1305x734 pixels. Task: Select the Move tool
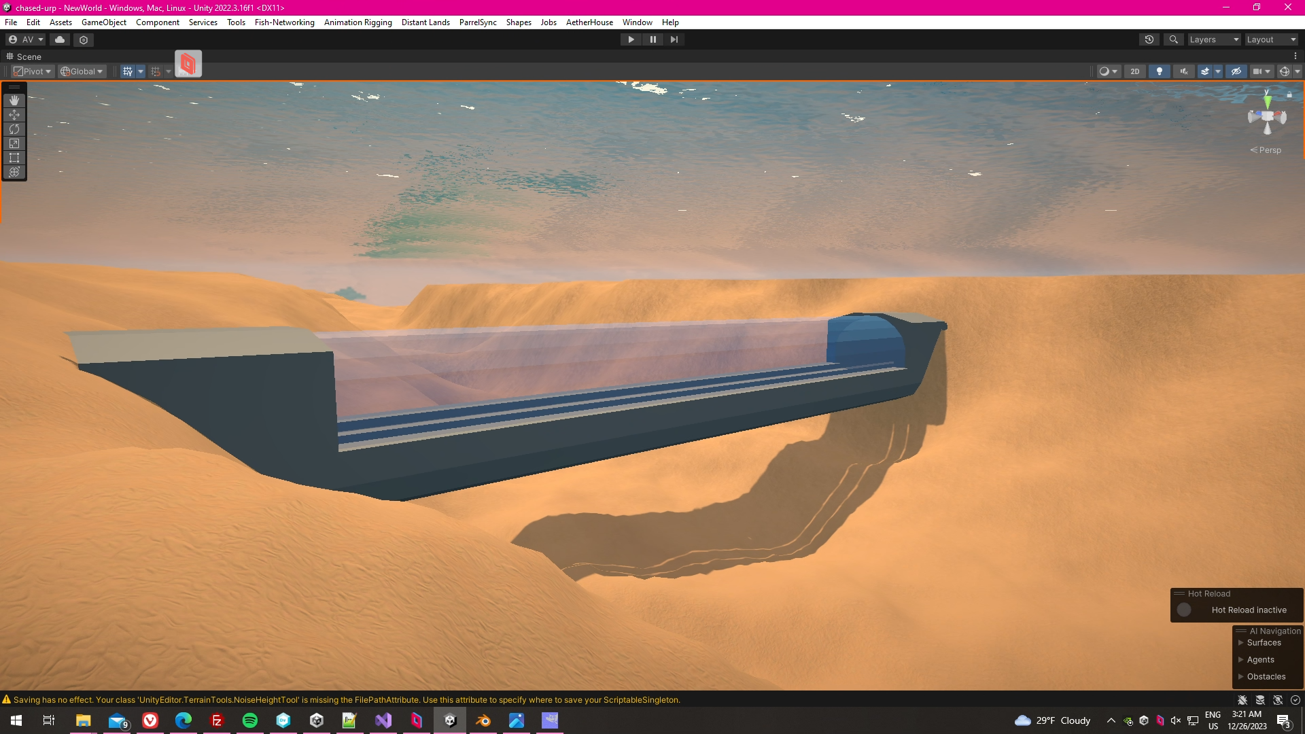coord(14,115)
